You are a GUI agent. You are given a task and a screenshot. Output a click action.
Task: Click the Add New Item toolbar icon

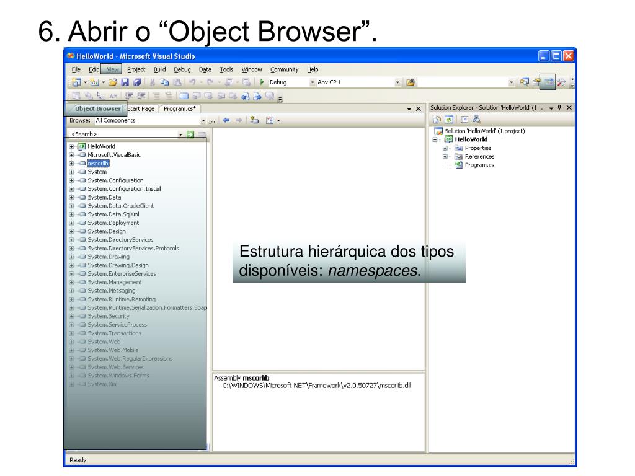point(94,82)
